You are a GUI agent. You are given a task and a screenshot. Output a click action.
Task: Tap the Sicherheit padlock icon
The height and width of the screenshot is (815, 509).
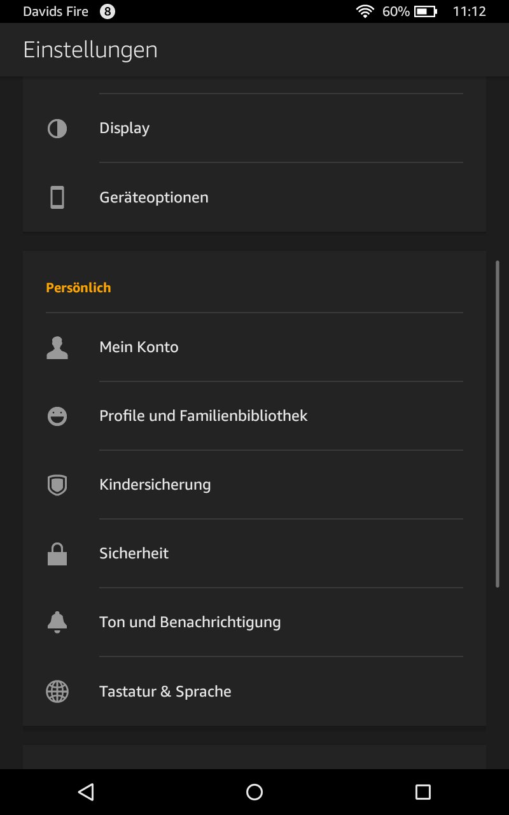pos(57,554)
